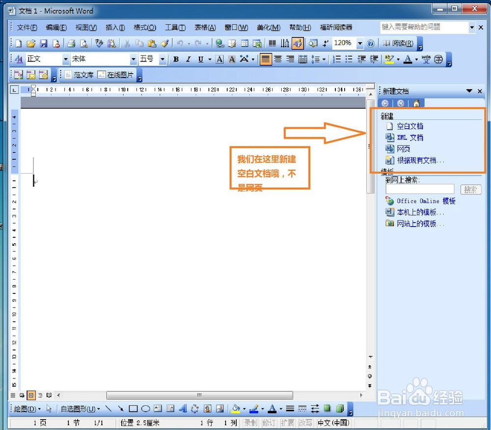Open Print Preview icon

[83, 43]
